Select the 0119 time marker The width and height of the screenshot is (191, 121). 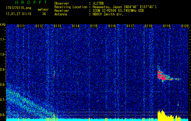tap(166, 26)
